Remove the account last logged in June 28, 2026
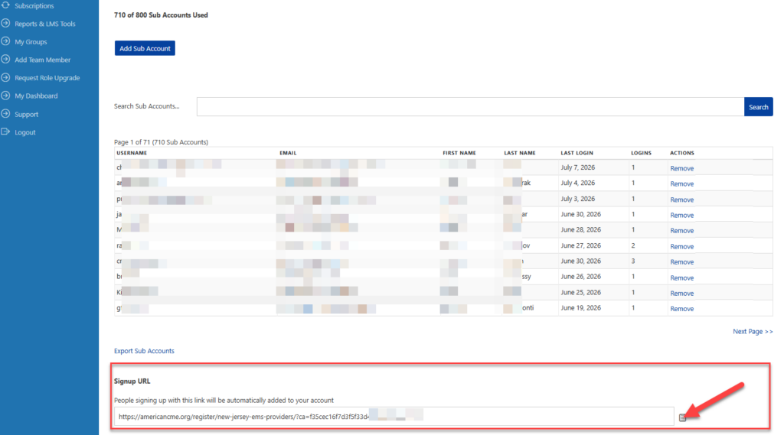784x435 pixels. (x=682, y=231)
